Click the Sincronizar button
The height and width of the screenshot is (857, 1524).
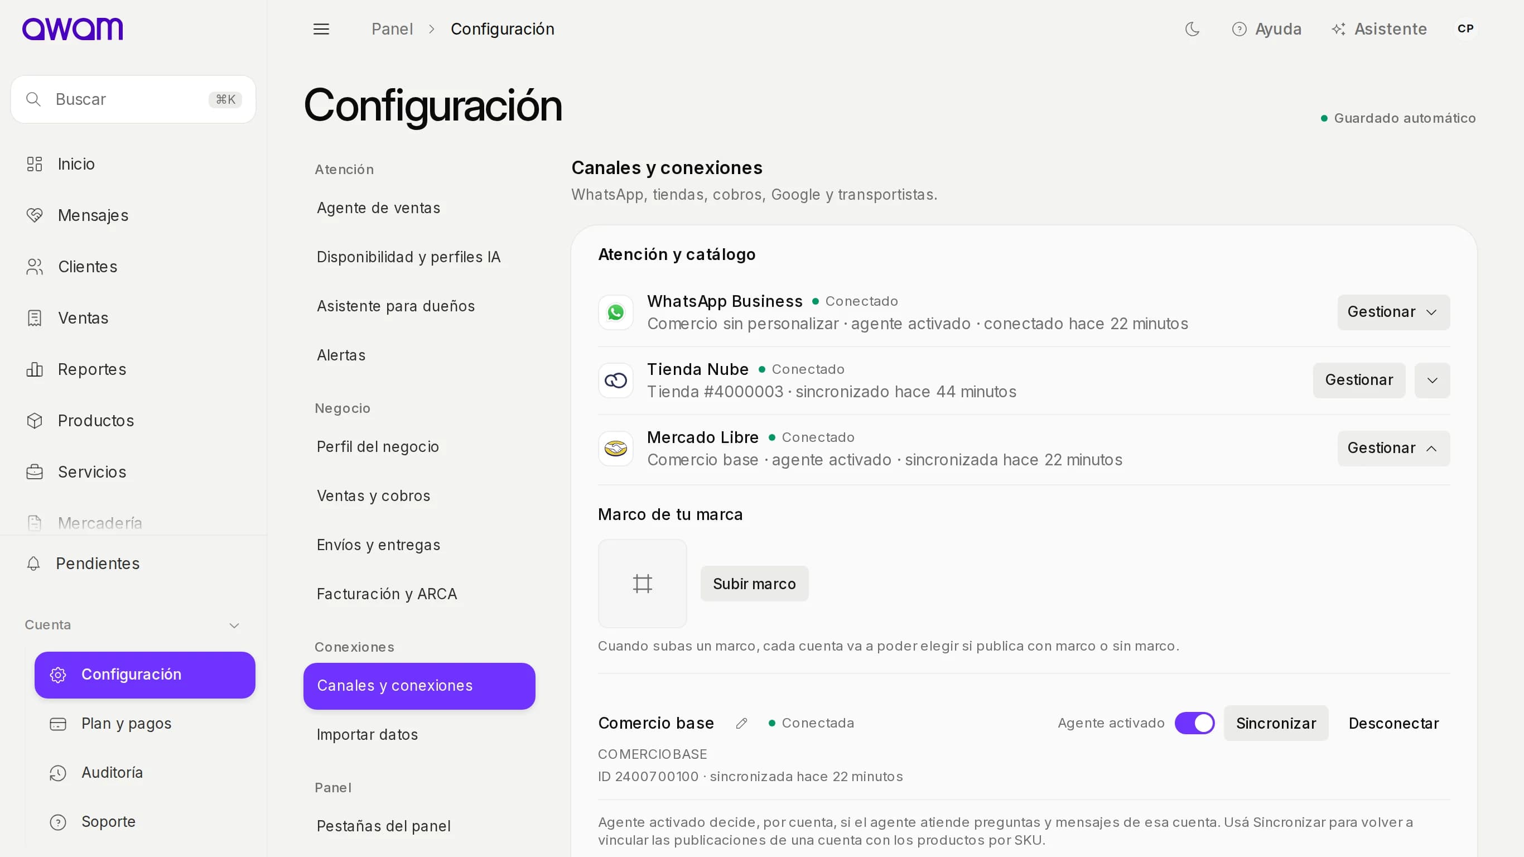point(1276,723)
